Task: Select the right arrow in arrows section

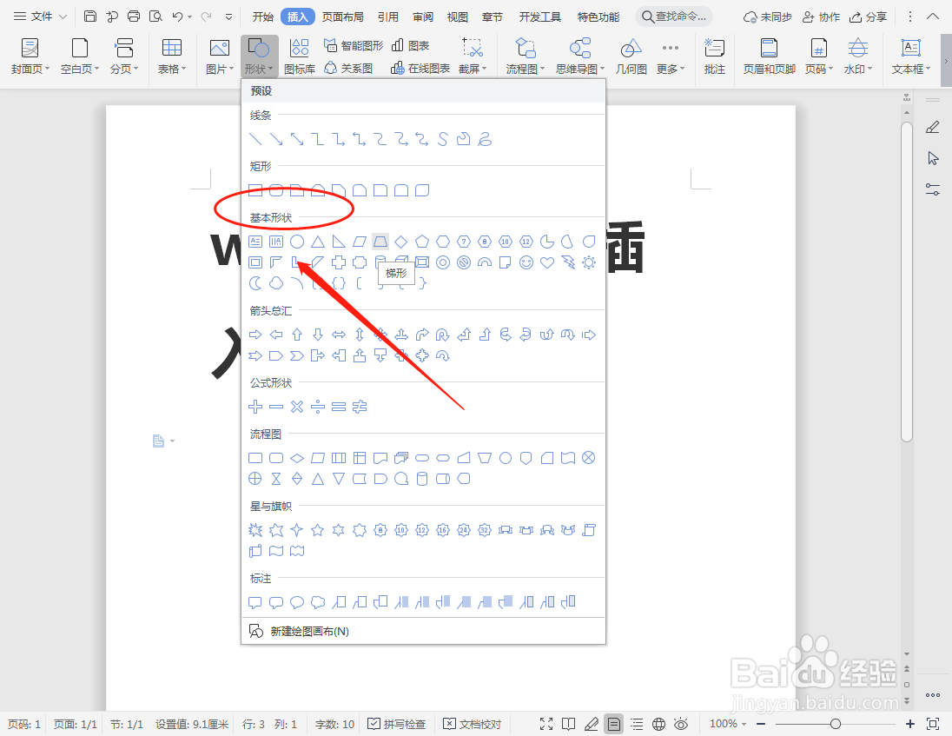Action: coord(255,335)
